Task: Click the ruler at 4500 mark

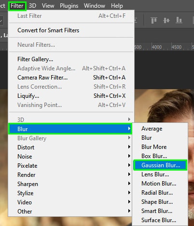Action: [x=177, y=47]
